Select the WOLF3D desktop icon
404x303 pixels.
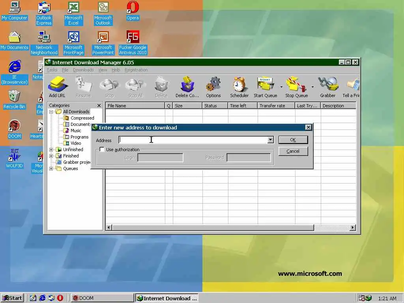(x=15, y=159)
